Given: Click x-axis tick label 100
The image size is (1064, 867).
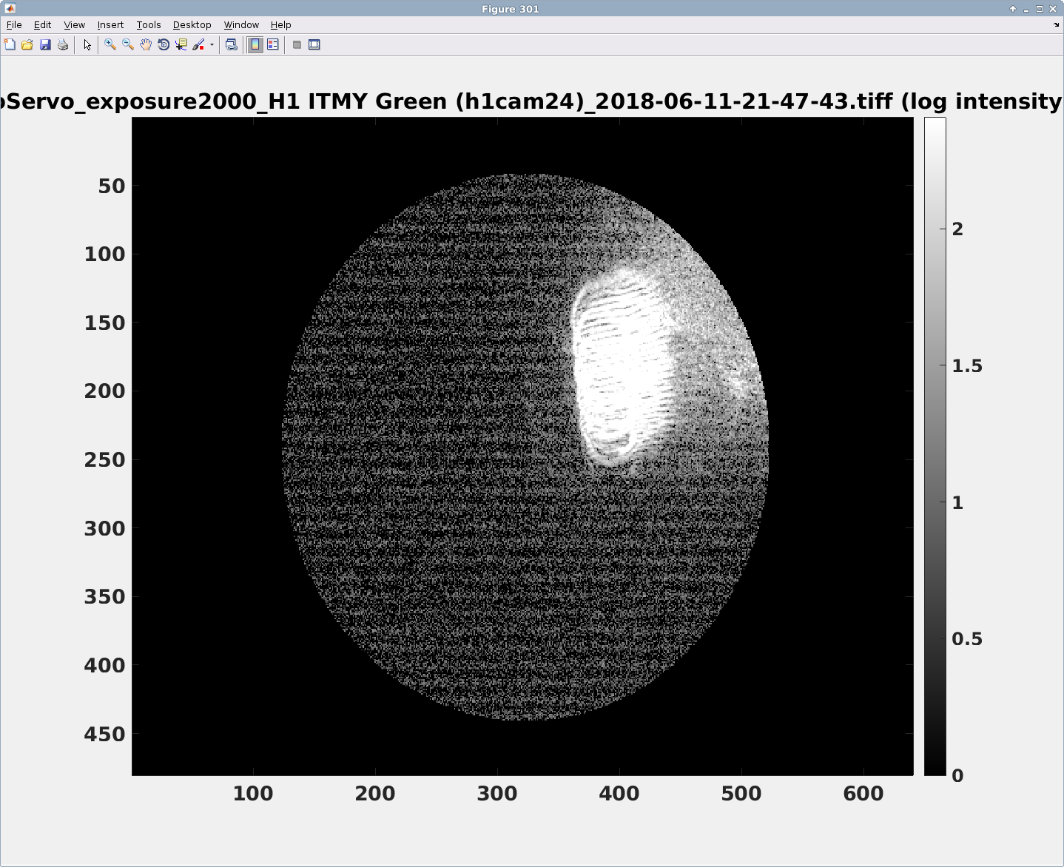Looking at the screenshot, I should [253, 794].
